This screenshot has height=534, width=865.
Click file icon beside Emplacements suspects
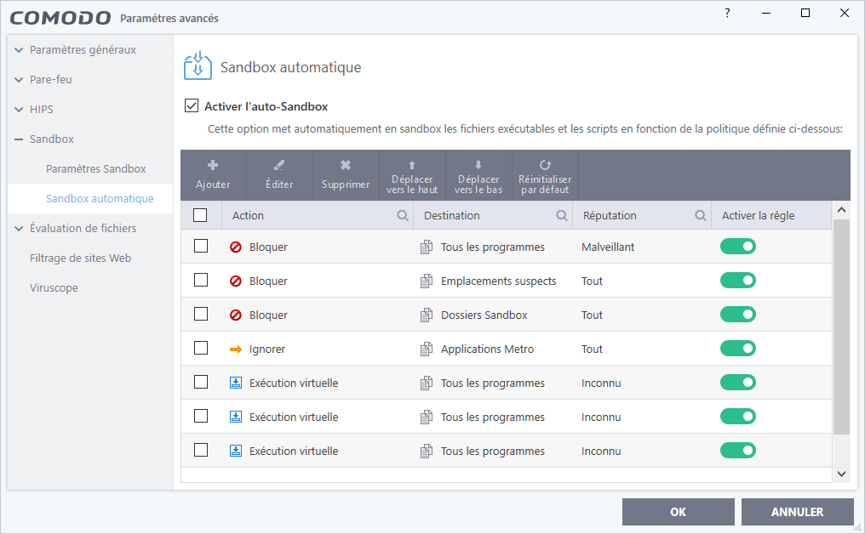pos(427,281)
